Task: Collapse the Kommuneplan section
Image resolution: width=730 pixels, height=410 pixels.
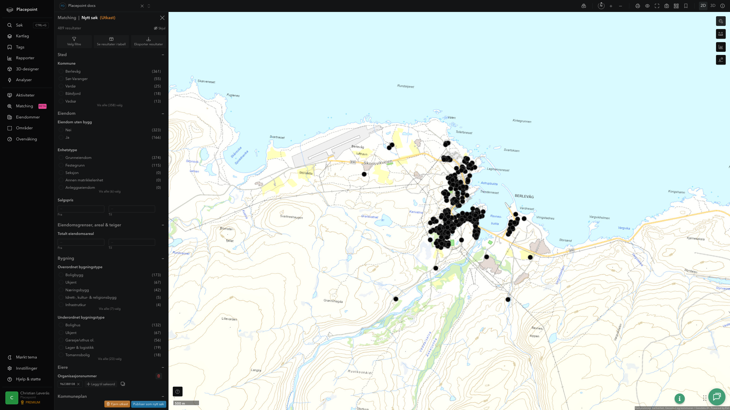Action: [163, 396]
